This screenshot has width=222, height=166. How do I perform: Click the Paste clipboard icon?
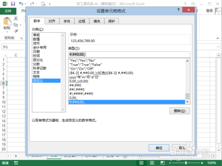[7, 21]
